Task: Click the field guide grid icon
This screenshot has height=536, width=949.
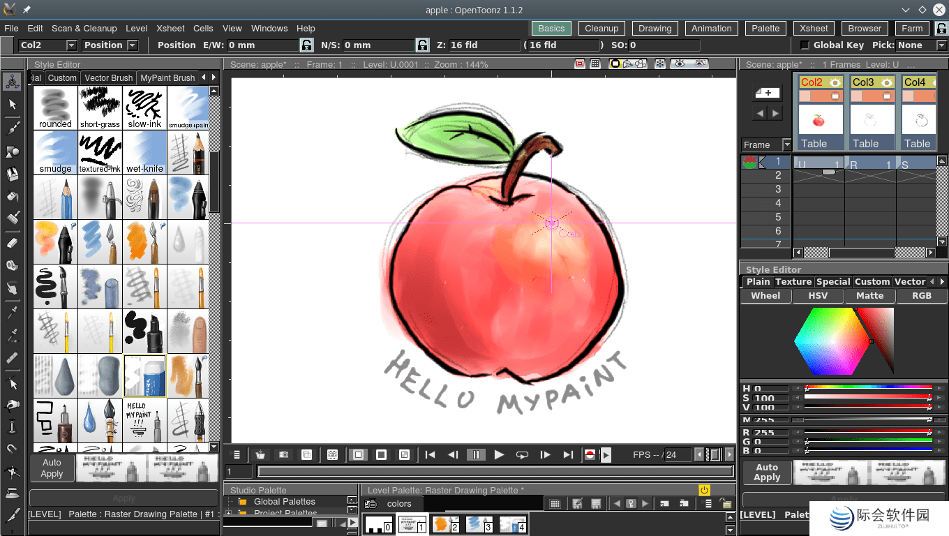Action: 595,64
